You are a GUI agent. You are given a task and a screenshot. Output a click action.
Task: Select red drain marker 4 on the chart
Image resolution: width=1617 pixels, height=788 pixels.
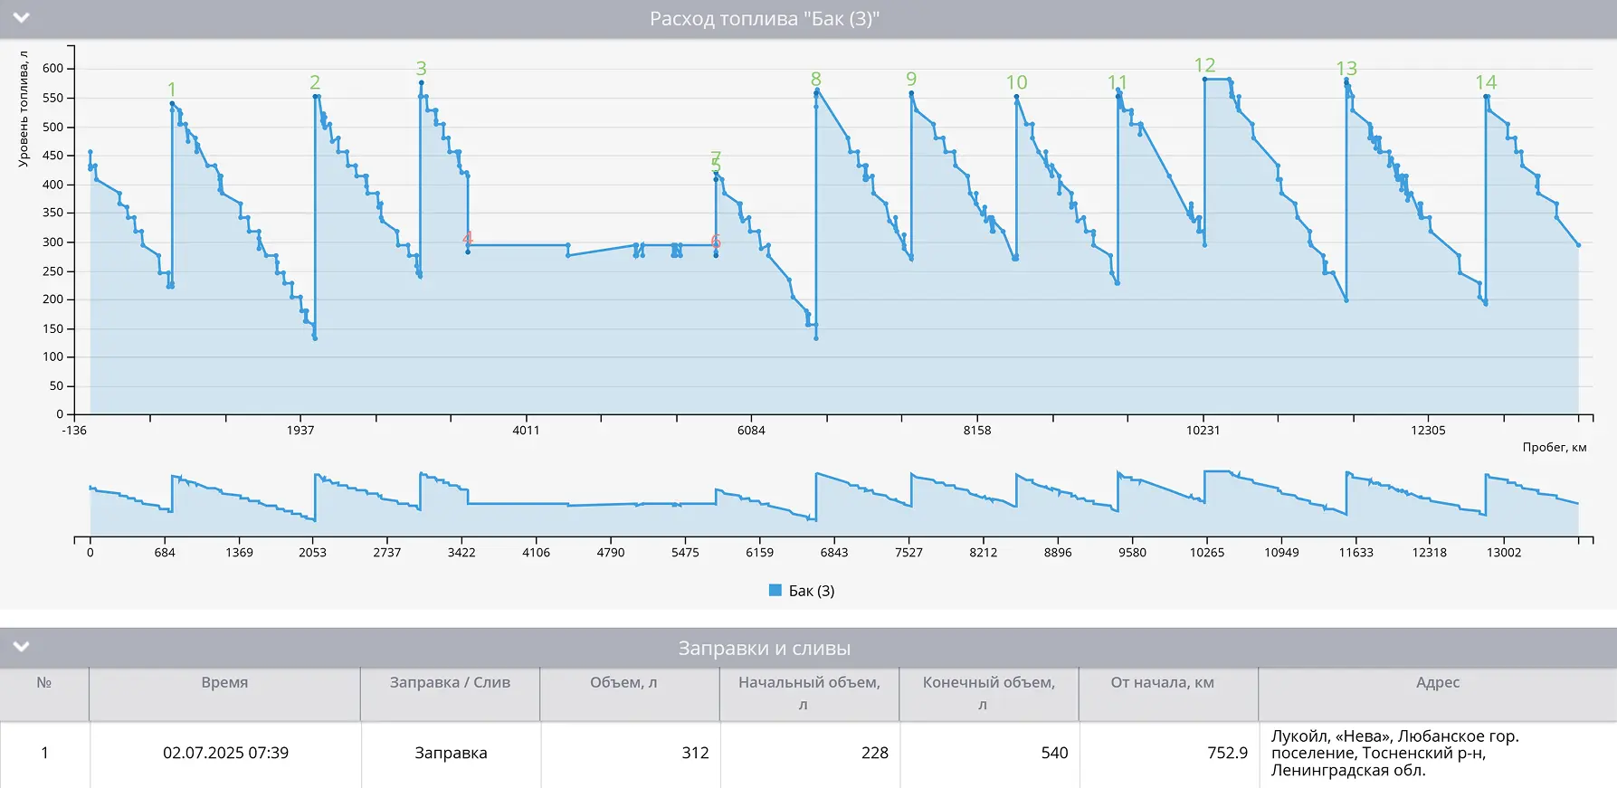[x=468, y=239]
